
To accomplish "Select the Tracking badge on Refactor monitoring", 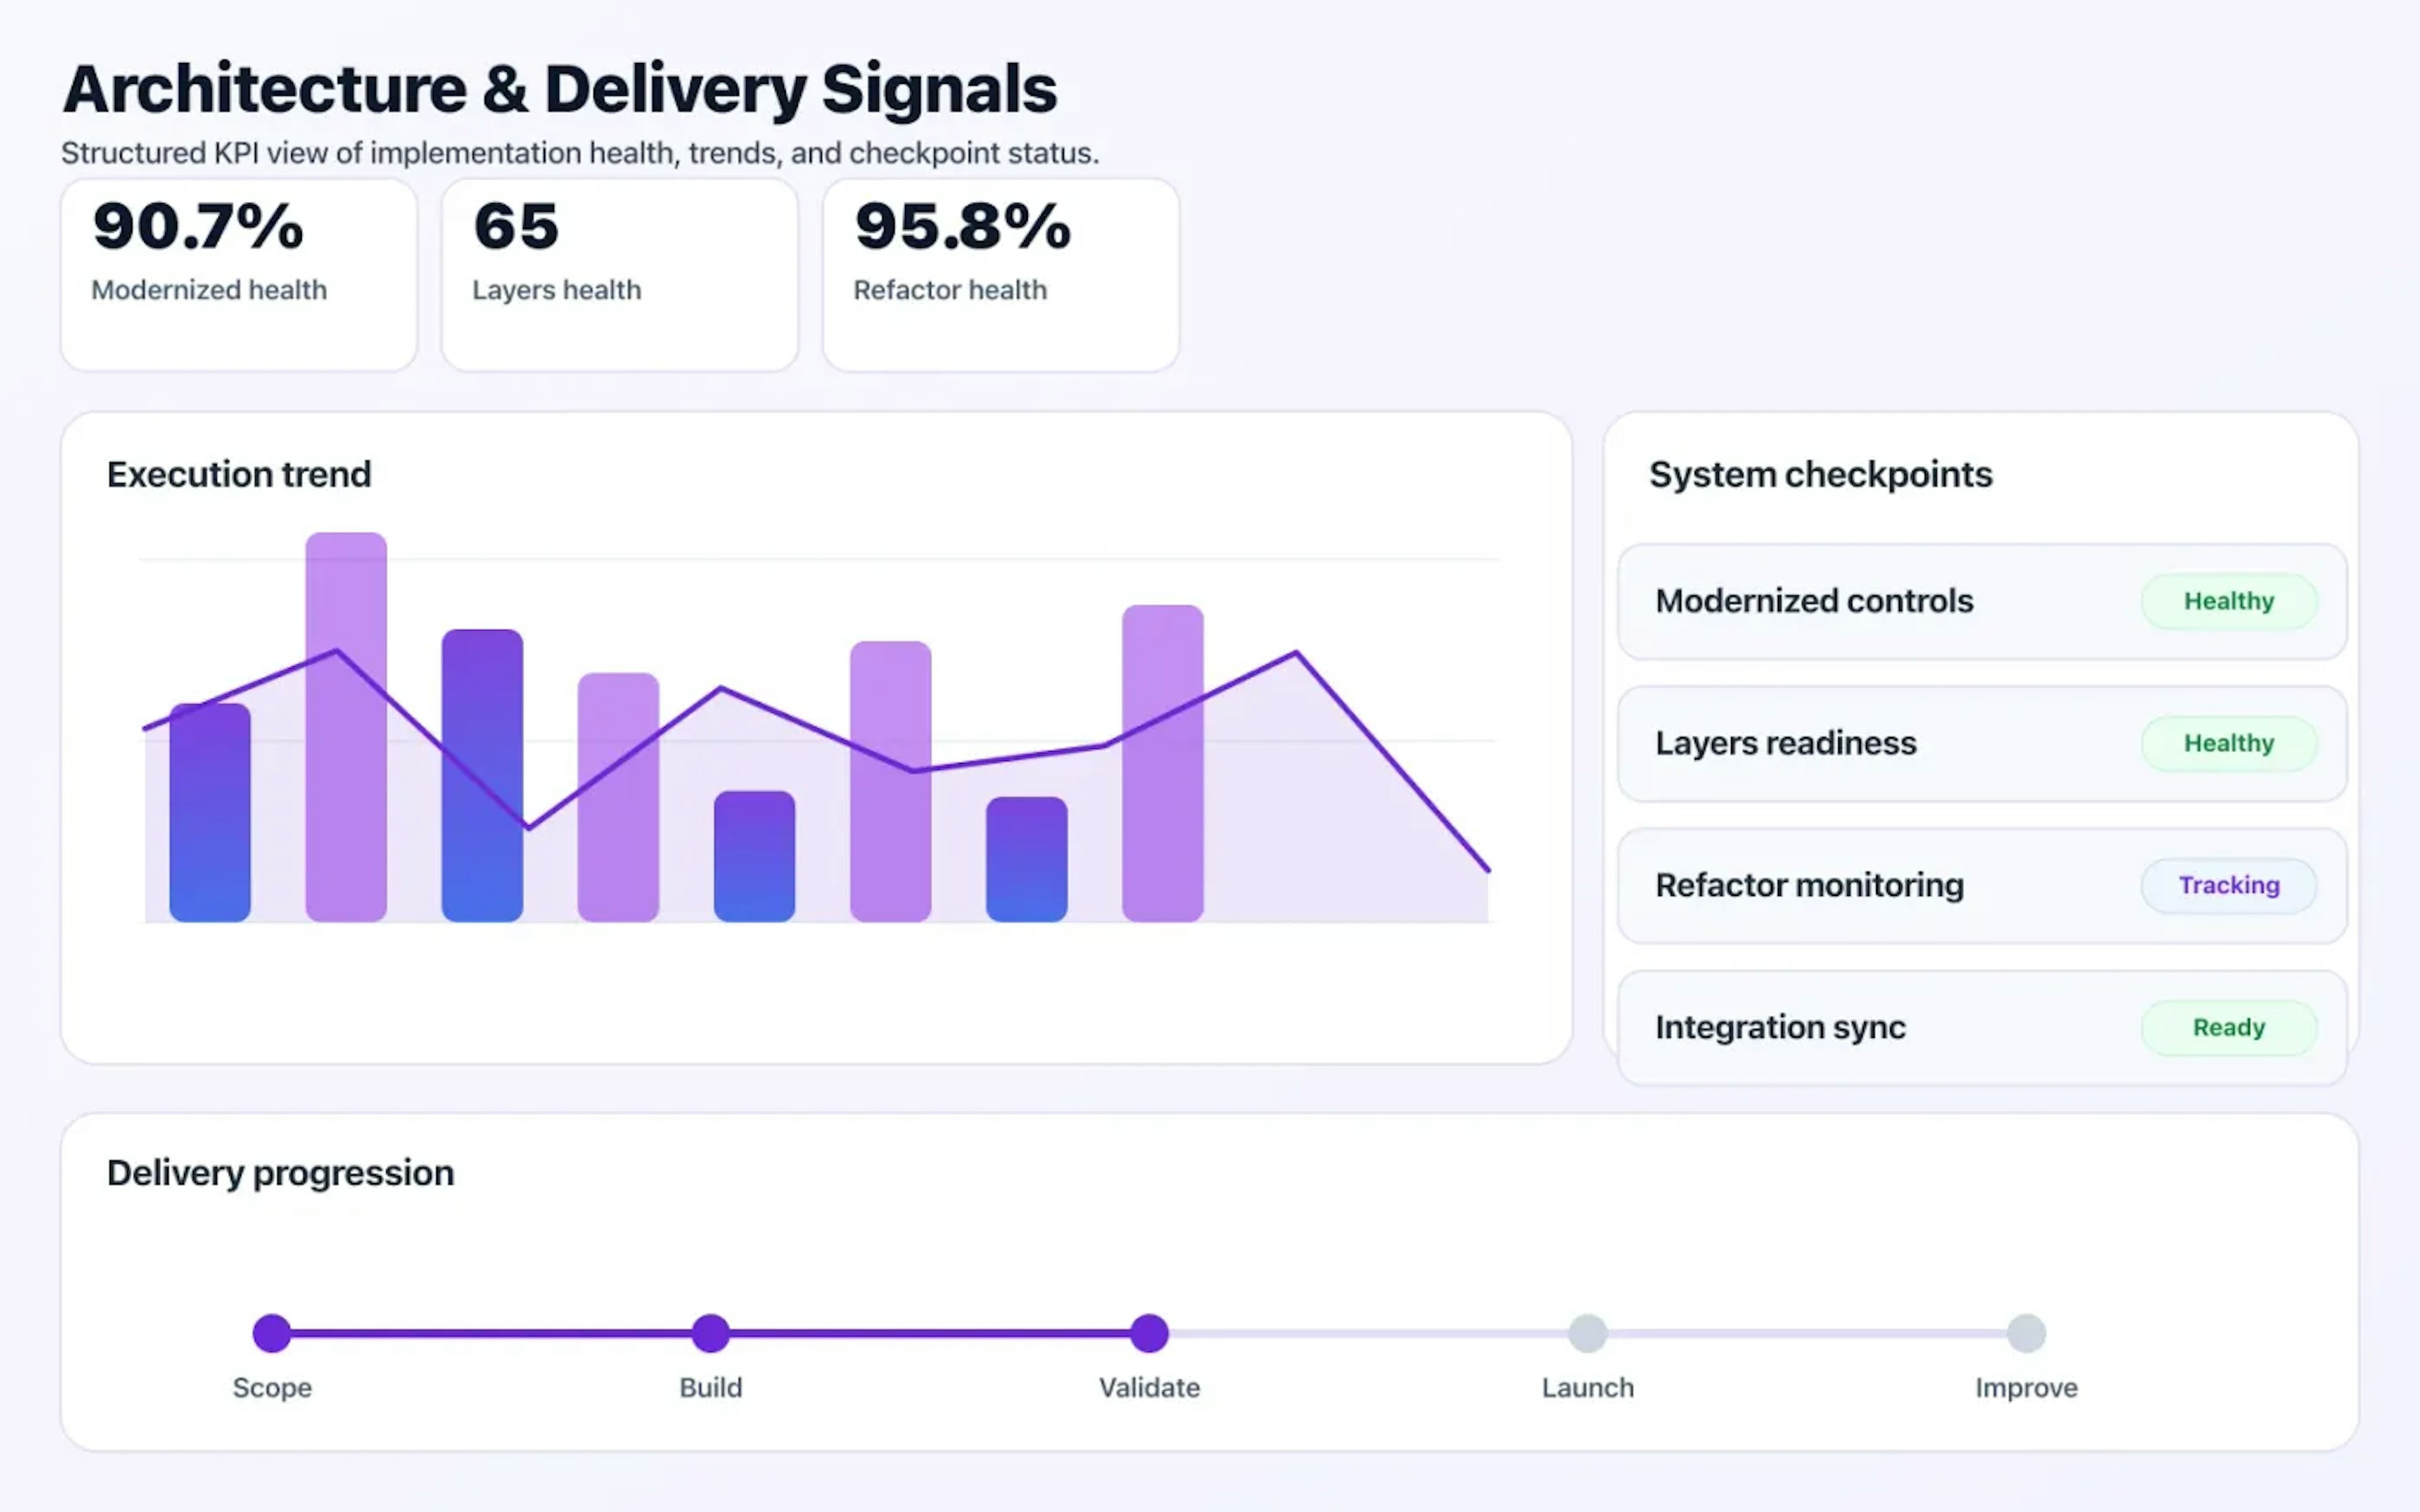I will click(x=2228, y=885).
